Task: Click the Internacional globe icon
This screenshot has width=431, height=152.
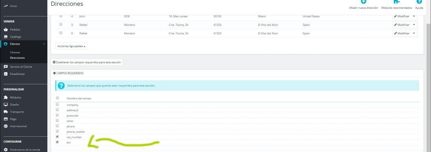Action: pyautogui.click(x=6, y=126)
